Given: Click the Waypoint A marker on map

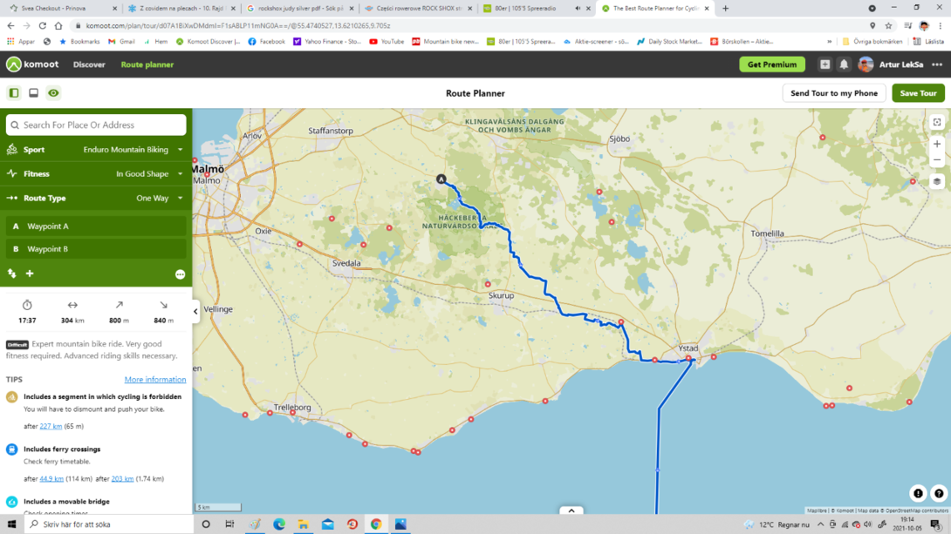Looking at the screenshot, I should pyautogui.click(x=441, y=179).
